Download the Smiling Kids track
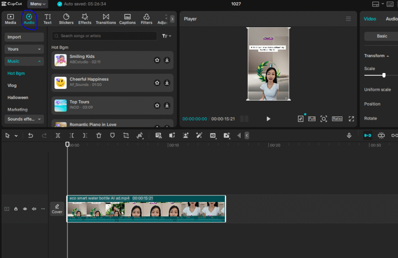 click(x=167, y=60)
